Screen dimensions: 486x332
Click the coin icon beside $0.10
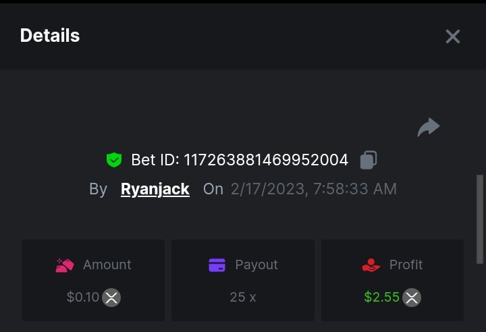coord(111,297)
